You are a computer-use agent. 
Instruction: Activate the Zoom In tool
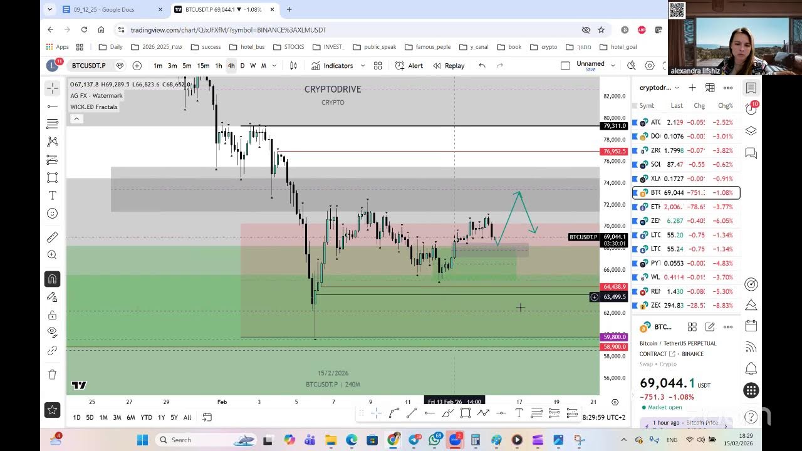click(52, 255)
